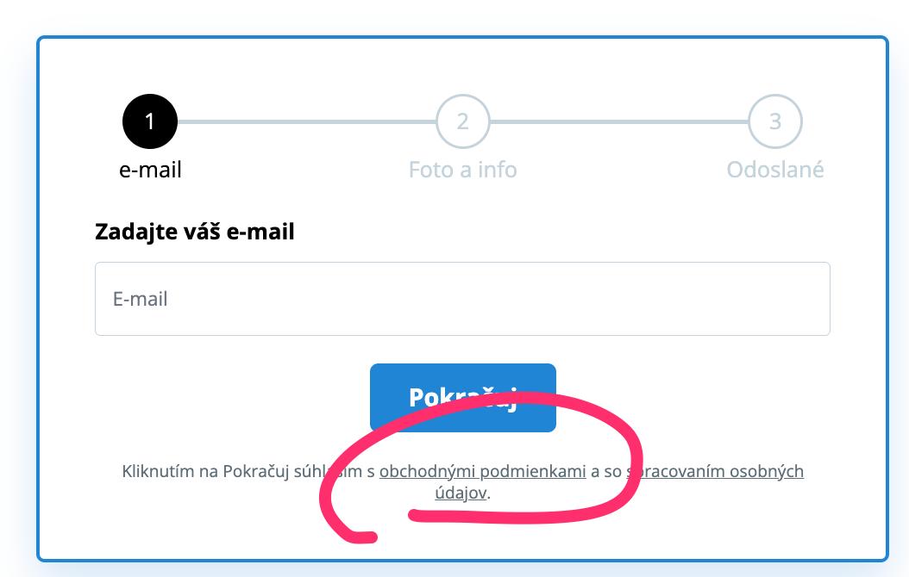This screenshot has width=909, height=577.
Task: Focus the E-mail input field
Action: (x=462, y=299)
